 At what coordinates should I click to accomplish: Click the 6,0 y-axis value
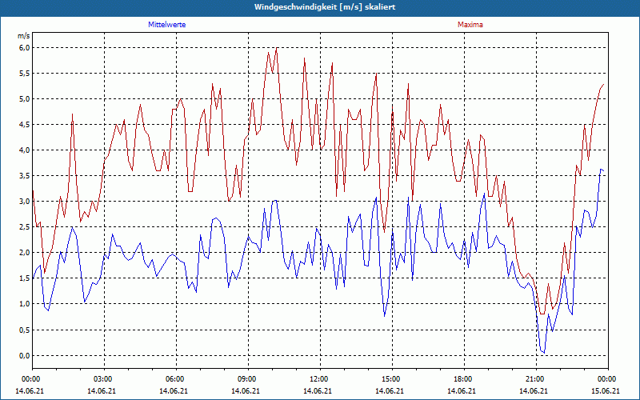(25, 48)
